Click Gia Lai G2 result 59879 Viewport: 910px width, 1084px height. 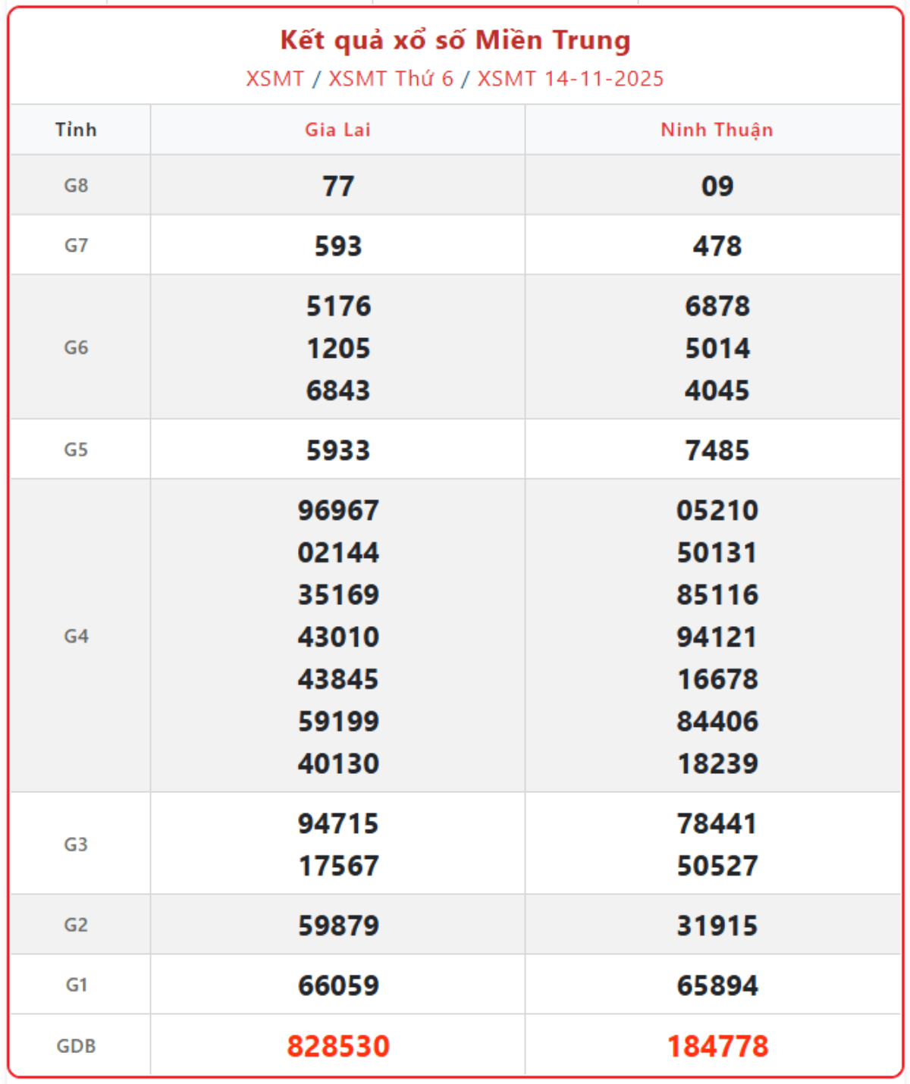(338, 926)
